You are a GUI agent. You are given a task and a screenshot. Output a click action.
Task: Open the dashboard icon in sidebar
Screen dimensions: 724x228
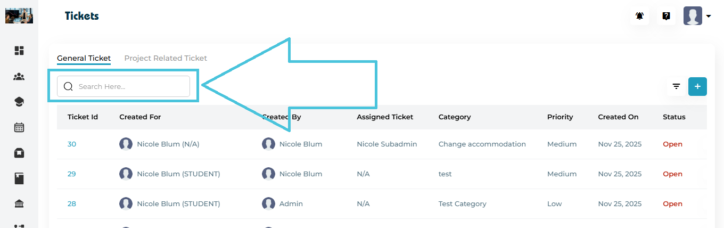pos(19,51)
